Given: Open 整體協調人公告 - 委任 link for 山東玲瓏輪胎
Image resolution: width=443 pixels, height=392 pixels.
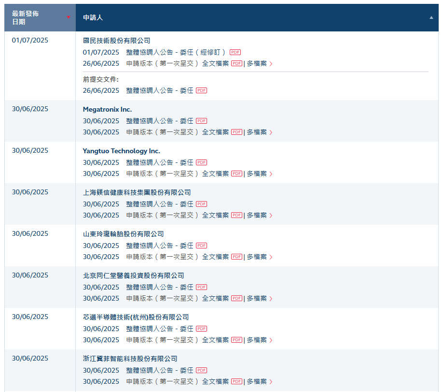Looking at the screenshot, I should 159,246.
